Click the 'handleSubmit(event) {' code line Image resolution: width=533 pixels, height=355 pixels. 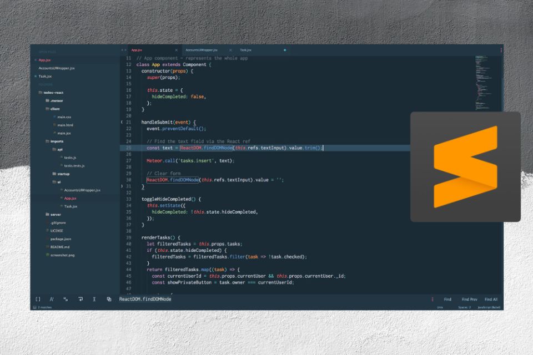pos(169,122)
